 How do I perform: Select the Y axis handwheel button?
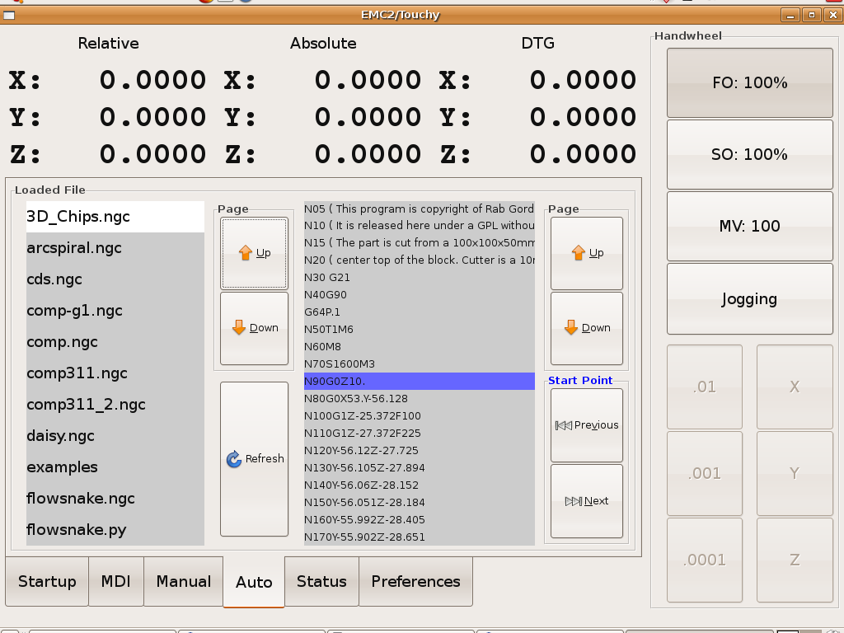[795, 474]
